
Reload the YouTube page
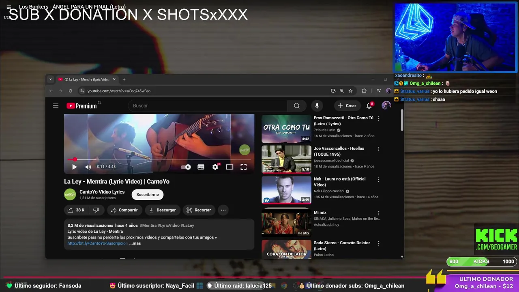71,91
